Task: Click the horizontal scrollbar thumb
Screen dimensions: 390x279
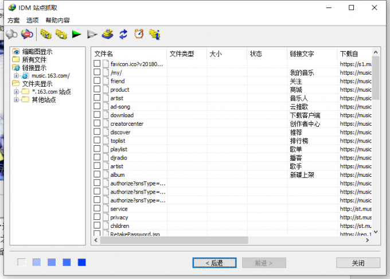Action: pos(174,240)
